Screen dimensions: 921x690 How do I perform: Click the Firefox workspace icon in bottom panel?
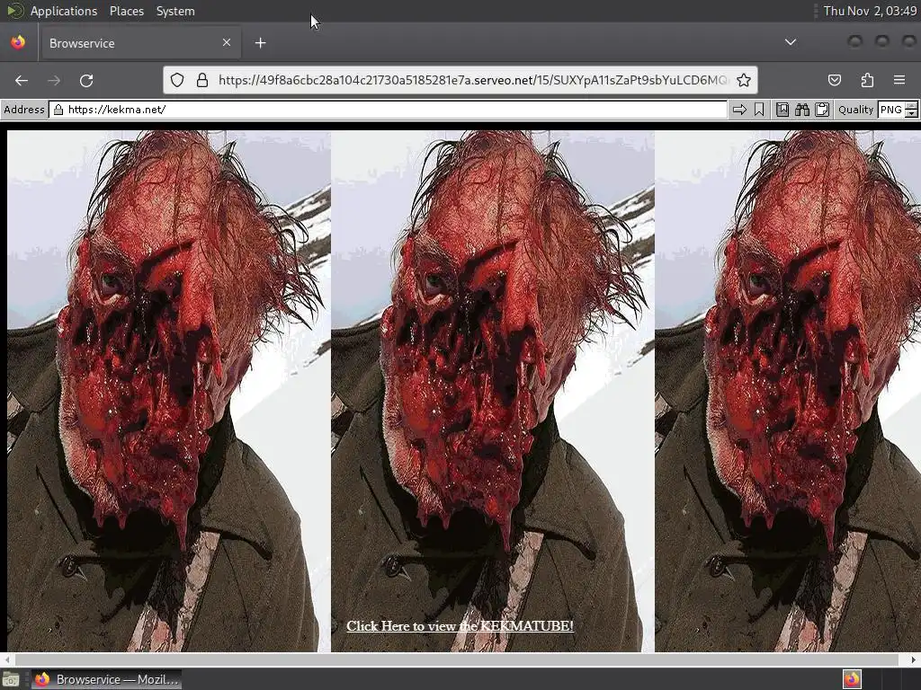click(x=853, y=679)
